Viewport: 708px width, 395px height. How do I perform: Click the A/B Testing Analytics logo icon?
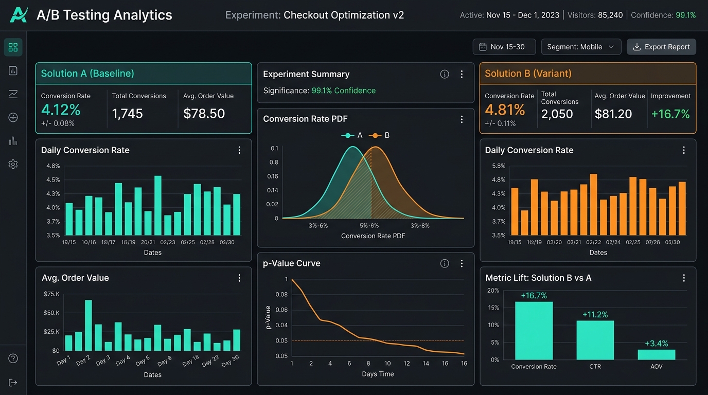pyautogui.click(x=19, y=15)
